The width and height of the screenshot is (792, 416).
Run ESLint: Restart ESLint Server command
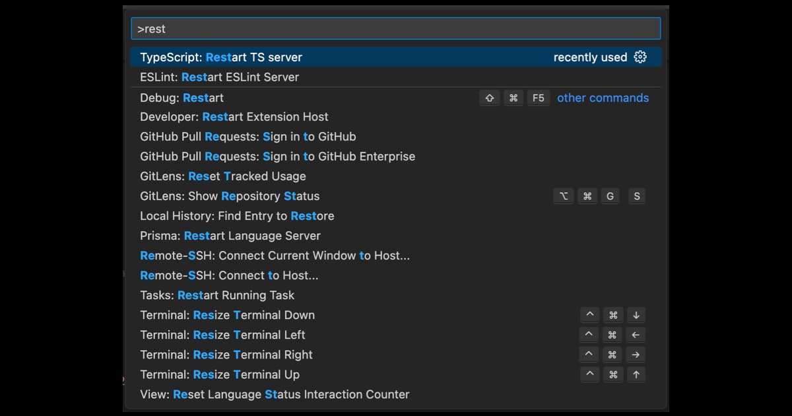coord(396,77)
